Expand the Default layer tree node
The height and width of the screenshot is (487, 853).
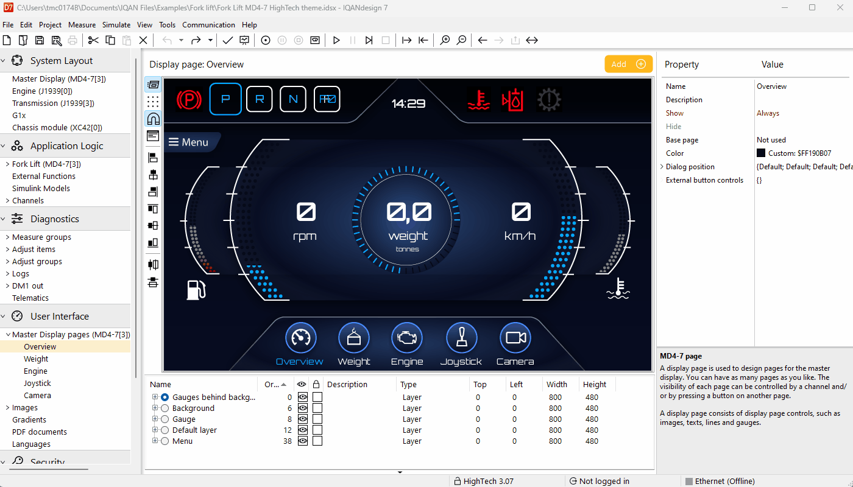pyautogui.click(x=155, y=430)
